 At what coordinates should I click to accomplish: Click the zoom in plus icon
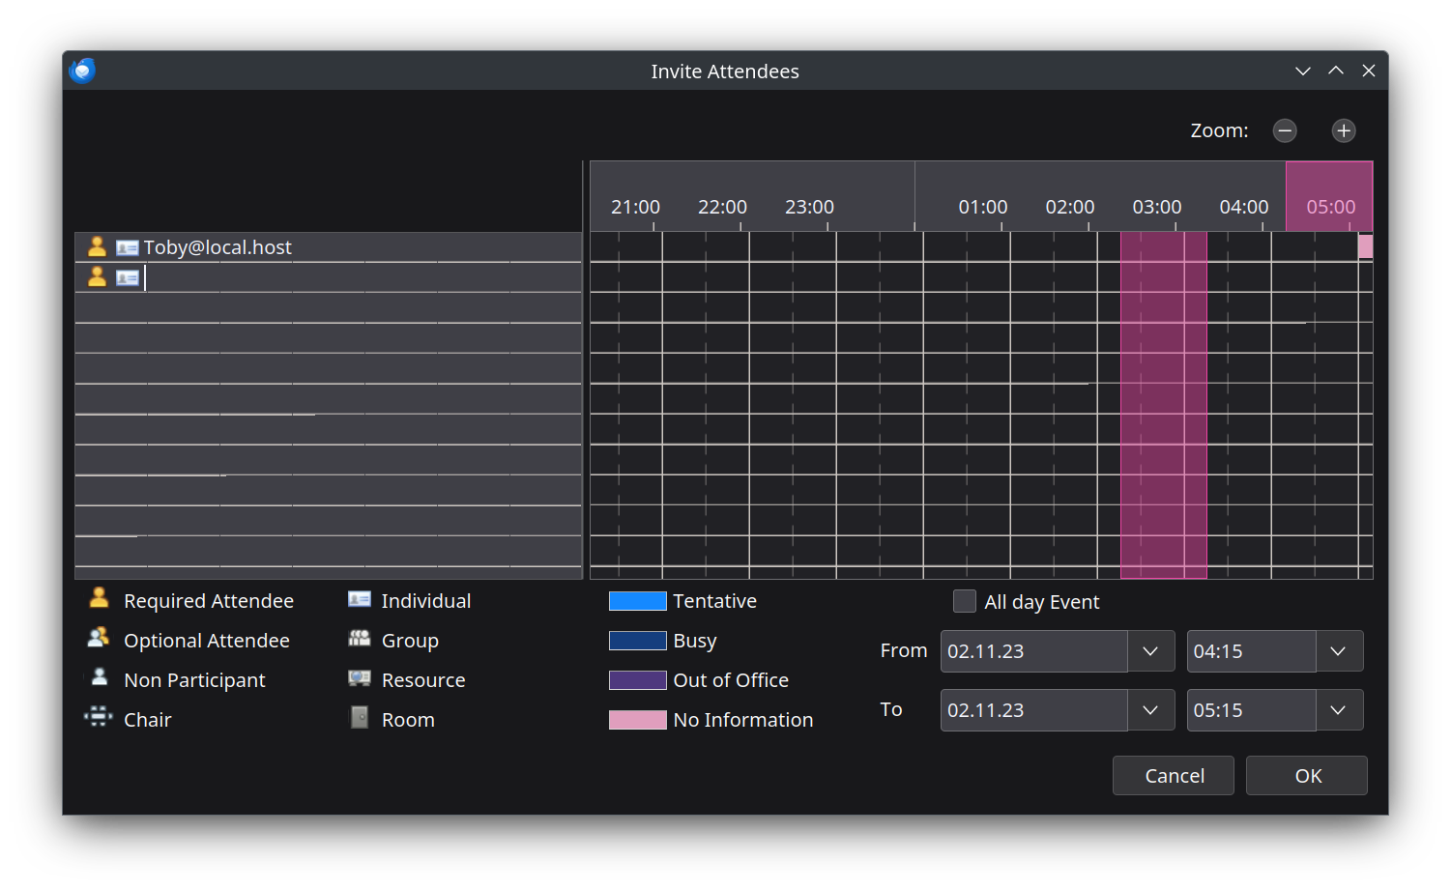pyautogui.click(x=1344, y=130)
